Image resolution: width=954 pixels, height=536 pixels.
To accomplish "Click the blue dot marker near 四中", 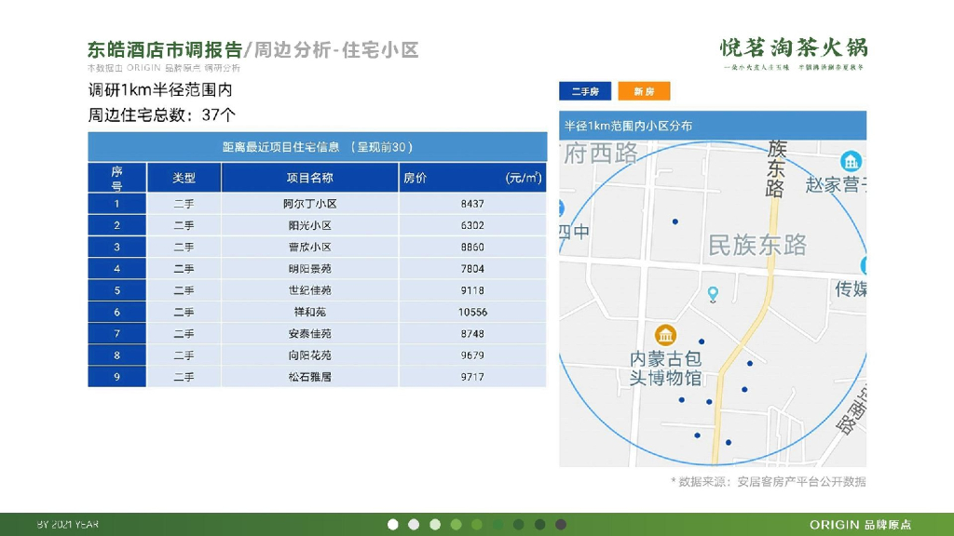I will coord(674,221).
